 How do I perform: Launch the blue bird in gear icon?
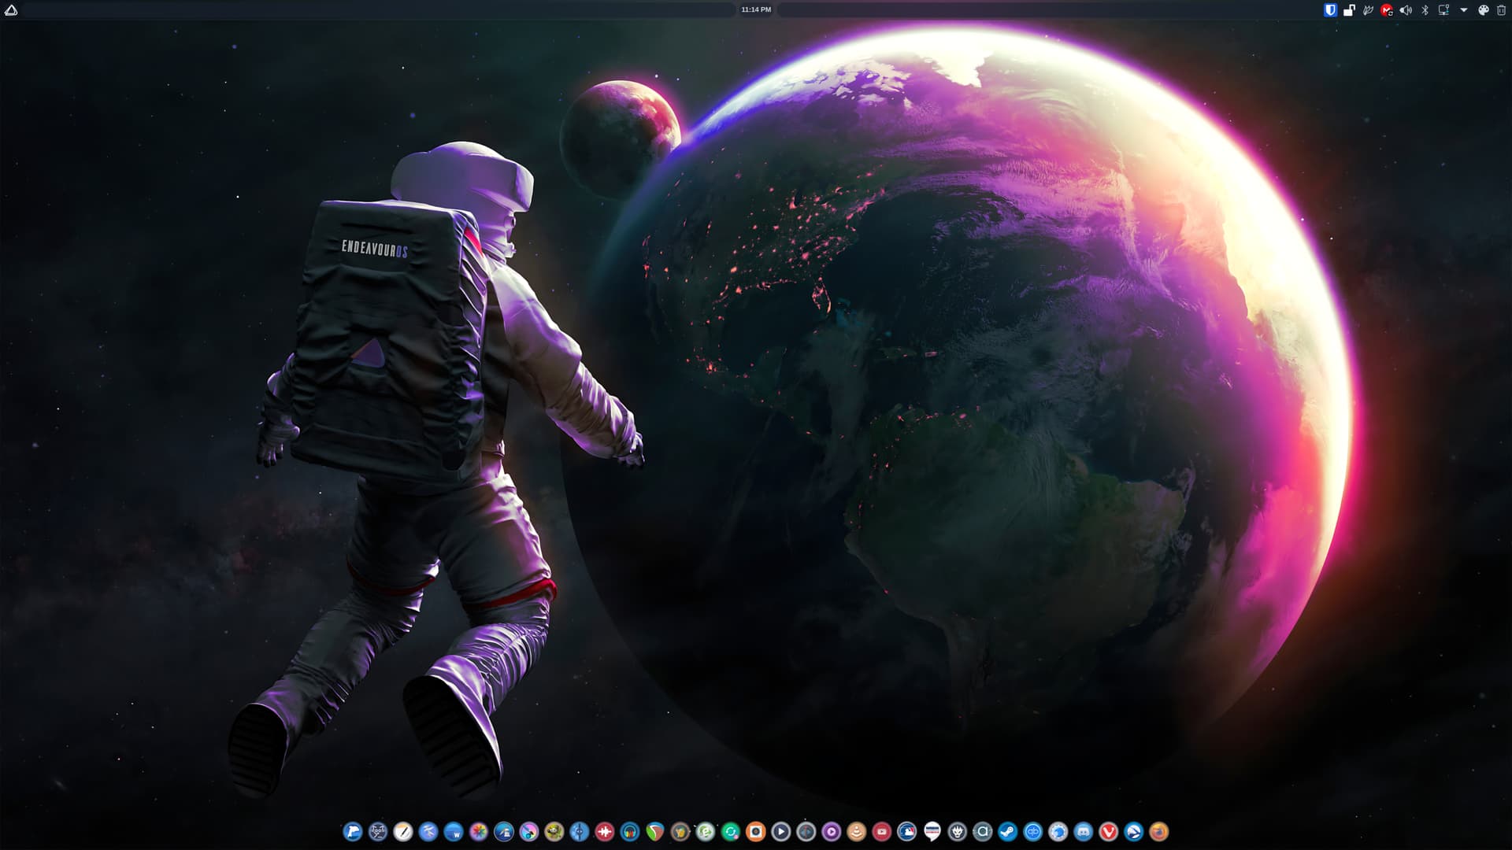tap(1058, 831)
